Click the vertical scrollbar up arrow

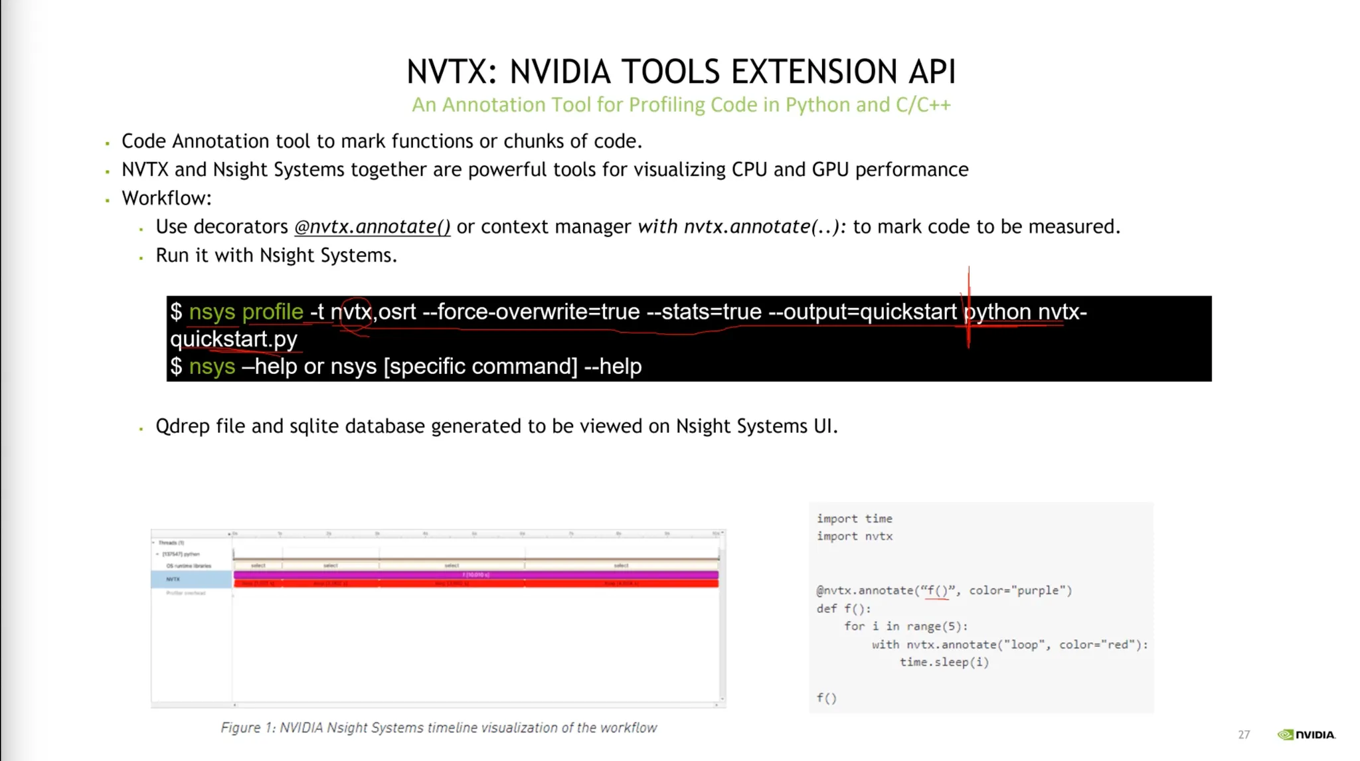(x=722, y=533)
